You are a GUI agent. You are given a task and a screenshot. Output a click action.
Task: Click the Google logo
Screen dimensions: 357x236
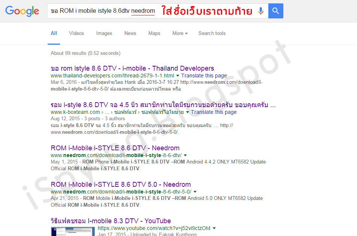tap(22, 11)
